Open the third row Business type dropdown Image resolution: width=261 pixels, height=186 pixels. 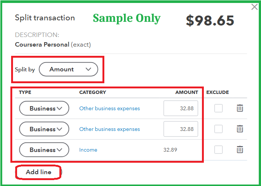(x=44, y=150)
